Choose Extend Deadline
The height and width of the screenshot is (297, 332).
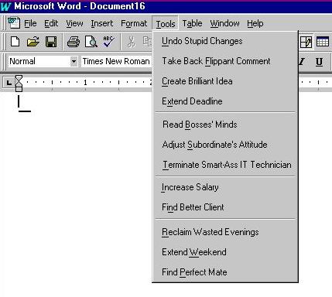225,101
